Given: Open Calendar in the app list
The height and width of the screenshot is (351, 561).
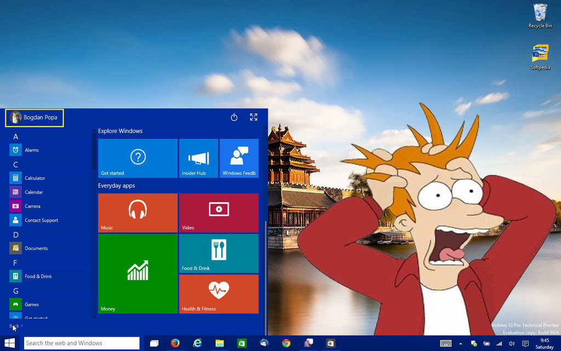Looking at the screenshot, I should tap(50, 192).
